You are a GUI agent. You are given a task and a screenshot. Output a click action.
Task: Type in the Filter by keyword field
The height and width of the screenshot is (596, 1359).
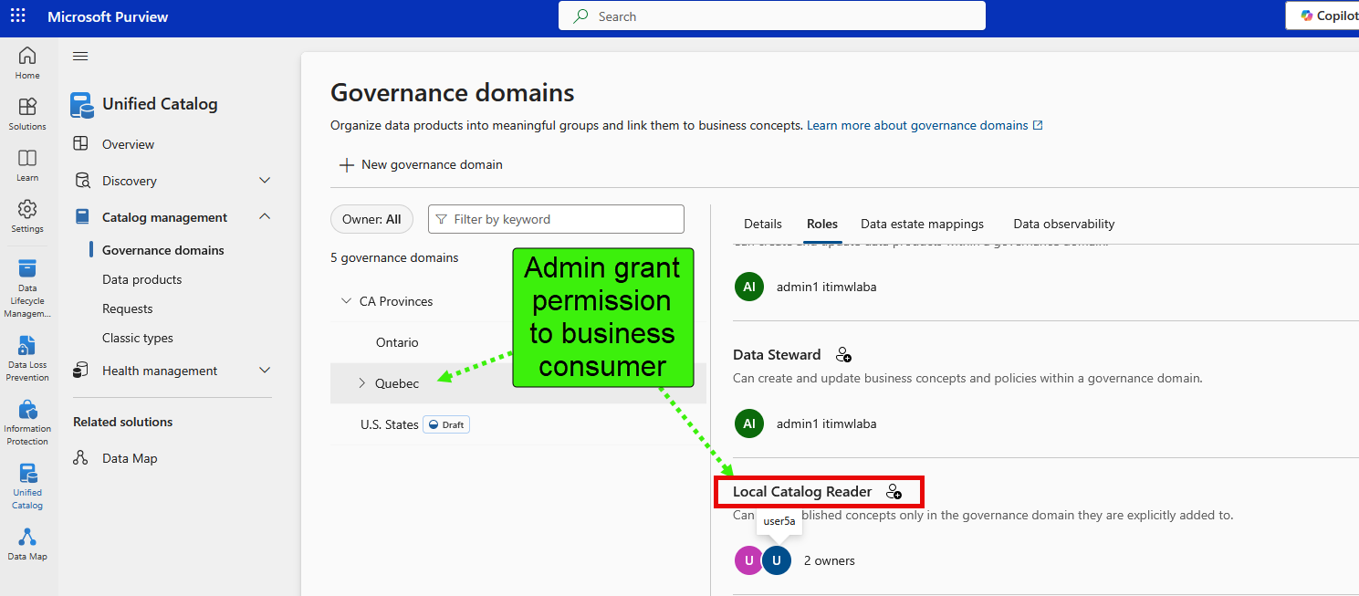556,219
